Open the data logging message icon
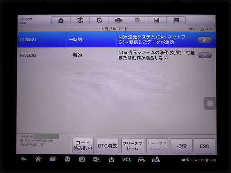231x173 pixels. (176, 20)
